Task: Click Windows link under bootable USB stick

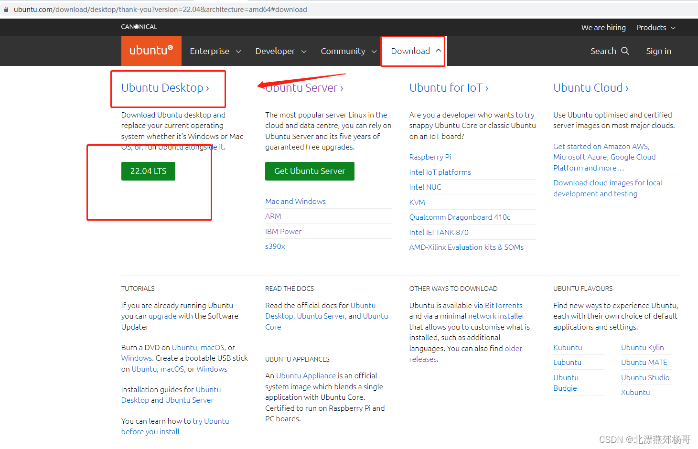Action: point(212,369)
